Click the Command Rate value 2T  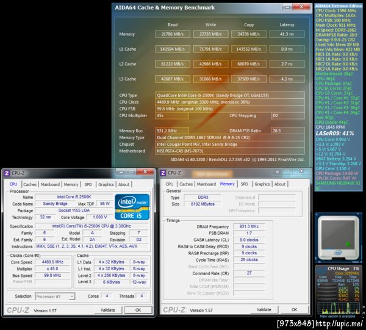[249, 273]
